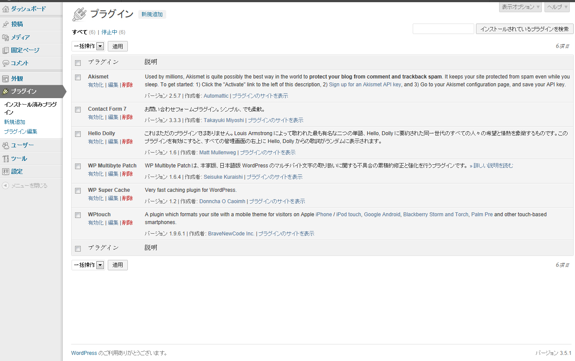Image resolution: width=575 pixels, height=361 pixels.
Task: Click the Media icon in sidebar
Action: coord(6,37)
